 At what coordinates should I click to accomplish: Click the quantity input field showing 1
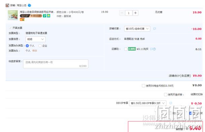point(129,13)
